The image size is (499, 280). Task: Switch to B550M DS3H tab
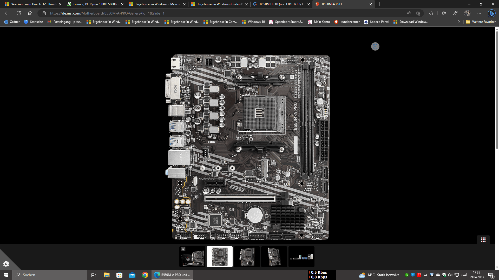281,4
